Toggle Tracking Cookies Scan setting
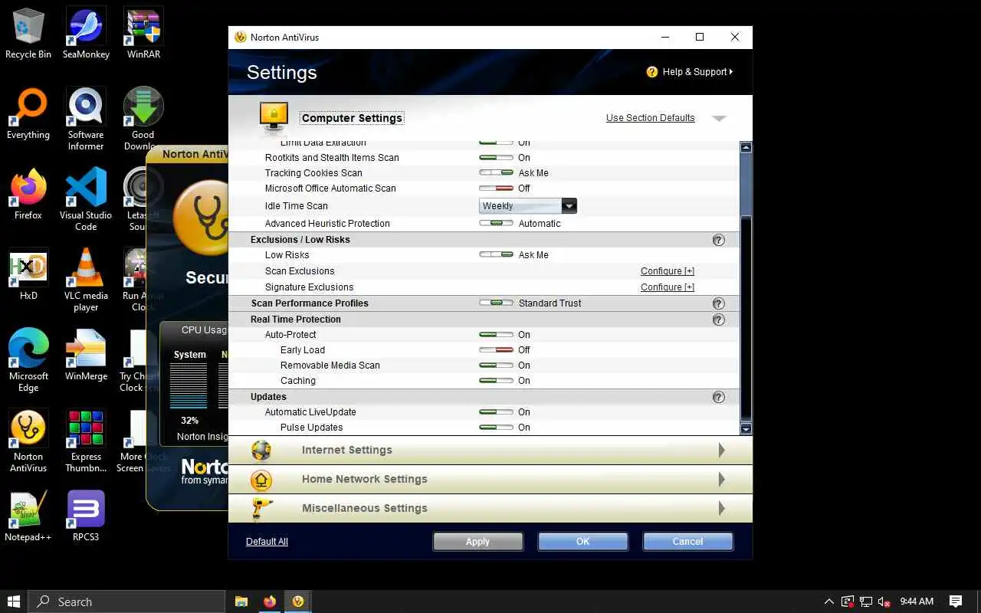The width and height of the screenshot is (981, 613). (496, 173)
